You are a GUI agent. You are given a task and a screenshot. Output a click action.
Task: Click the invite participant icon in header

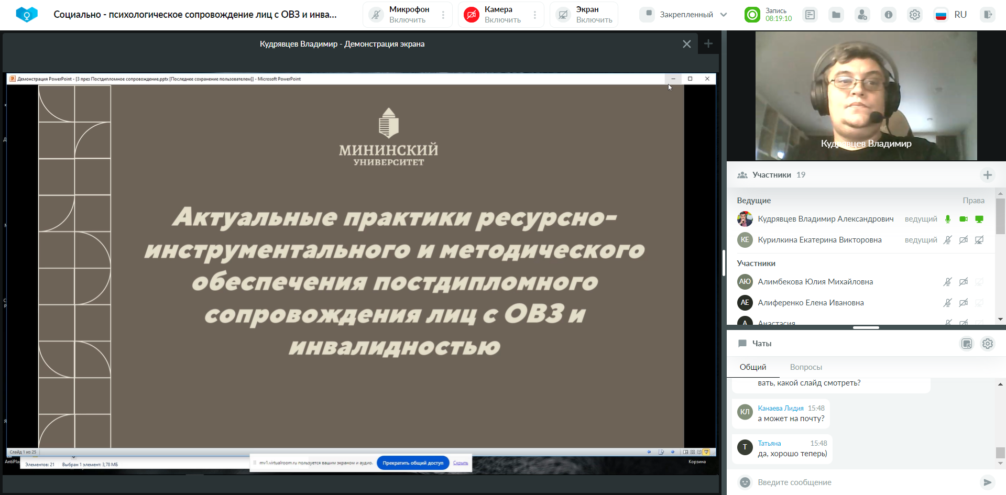coord(862,15)
